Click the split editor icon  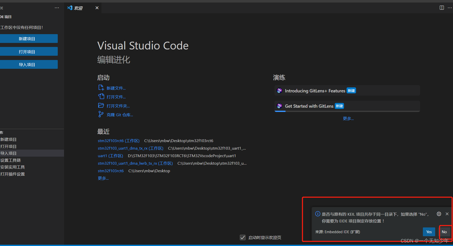tap(442, 8)
